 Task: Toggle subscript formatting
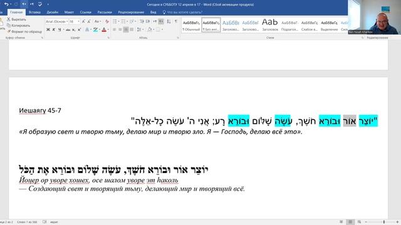point(74,29)
